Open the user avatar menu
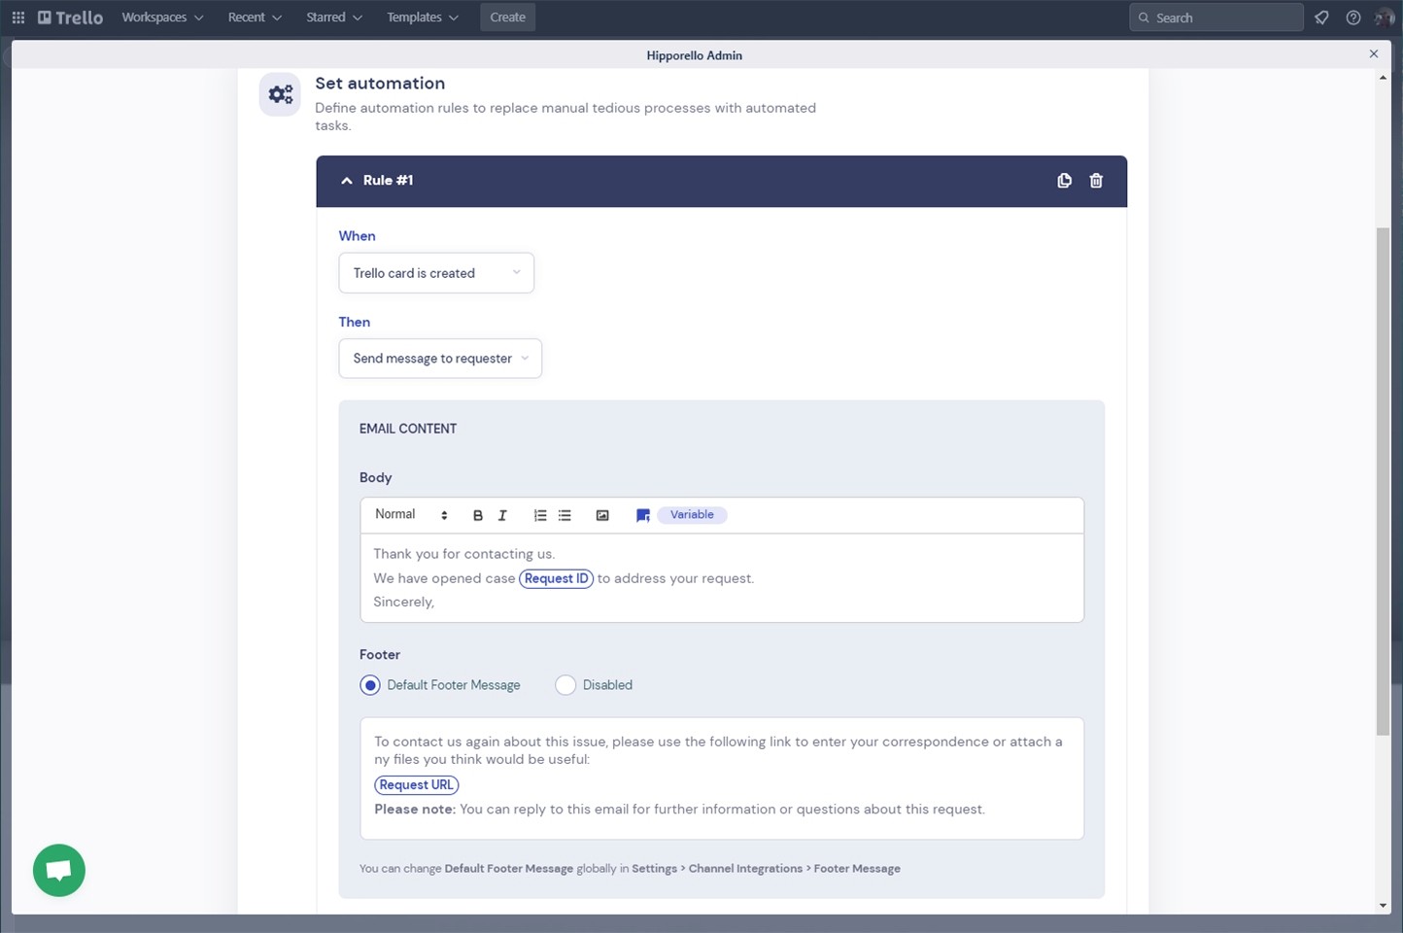The image size is (1403, 933). pyautogui.click(x=1385, y=17)
